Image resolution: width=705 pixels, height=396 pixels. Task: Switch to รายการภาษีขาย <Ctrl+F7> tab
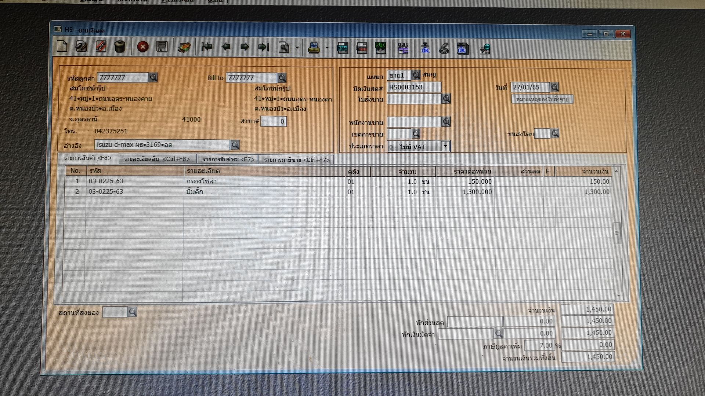pyautogui.click(x=297, y=160)
